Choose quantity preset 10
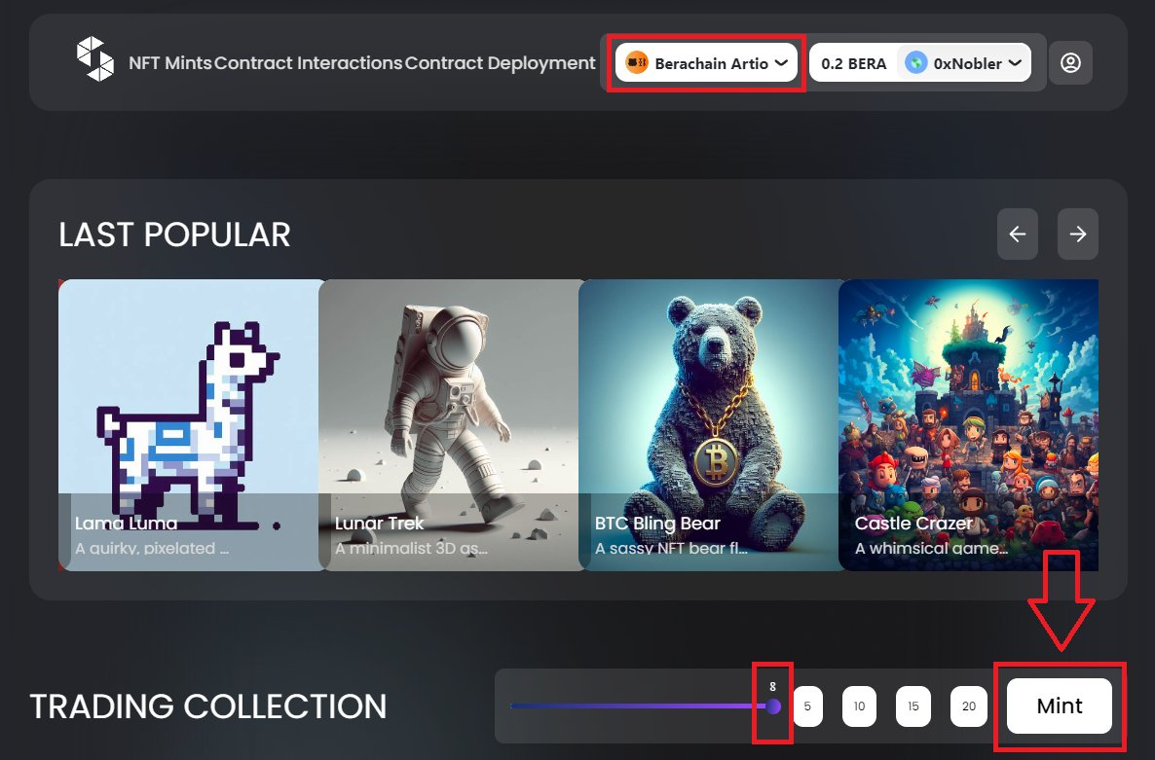 859,706
